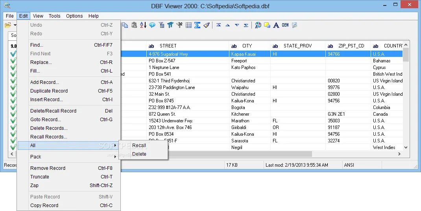Click the greyed icon right of OEM
The height and width of the screenshot is (211, 421).
point(295,25)
